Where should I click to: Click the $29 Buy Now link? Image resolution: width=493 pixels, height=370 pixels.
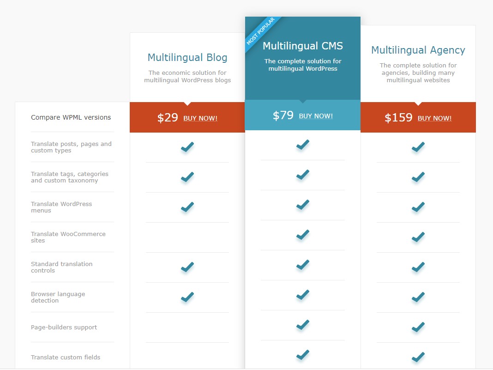point(200,118)
